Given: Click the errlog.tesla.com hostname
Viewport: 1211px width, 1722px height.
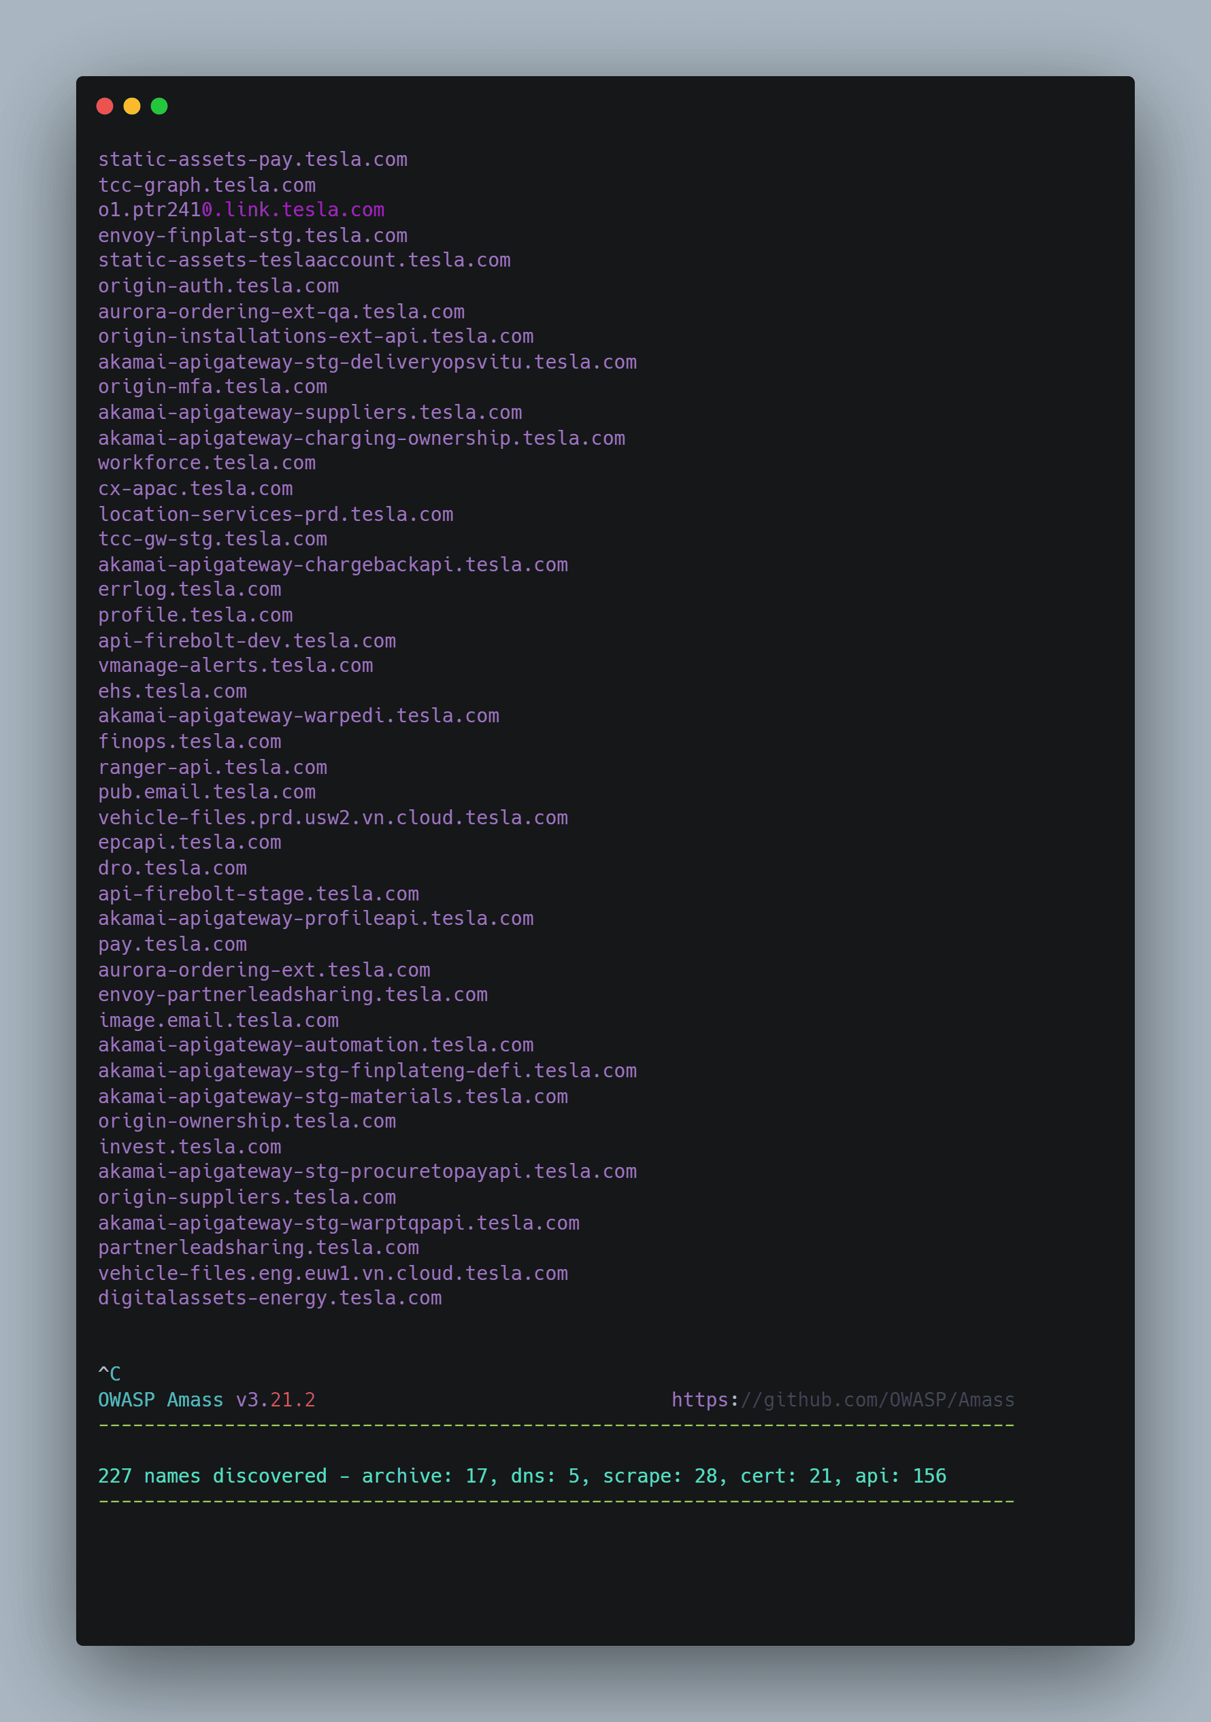Looking at the screenshot, I should pyautogui.click(x=190, y=590).
